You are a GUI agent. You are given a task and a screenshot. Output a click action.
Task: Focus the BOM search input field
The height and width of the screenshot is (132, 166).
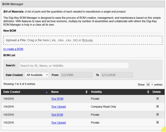tap(74, 65)
